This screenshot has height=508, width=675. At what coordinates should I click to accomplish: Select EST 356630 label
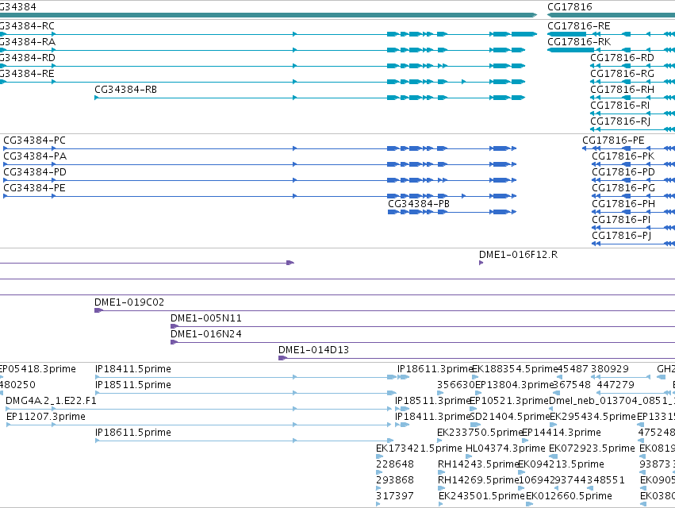pyautogui.click(x=455, y=385)
